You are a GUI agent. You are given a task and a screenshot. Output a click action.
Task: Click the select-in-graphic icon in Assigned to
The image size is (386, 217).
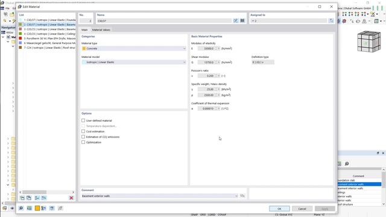click(331, 20)
